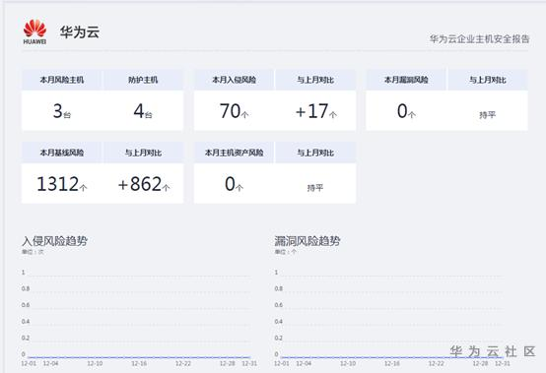Select the 0个 value under 本月主机资产风险
The width and height of the screenshot is (546, 373).
pos(234,184)
